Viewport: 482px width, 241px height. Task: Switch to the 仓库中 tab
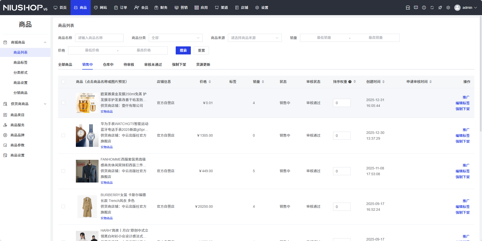coord(108,65)
